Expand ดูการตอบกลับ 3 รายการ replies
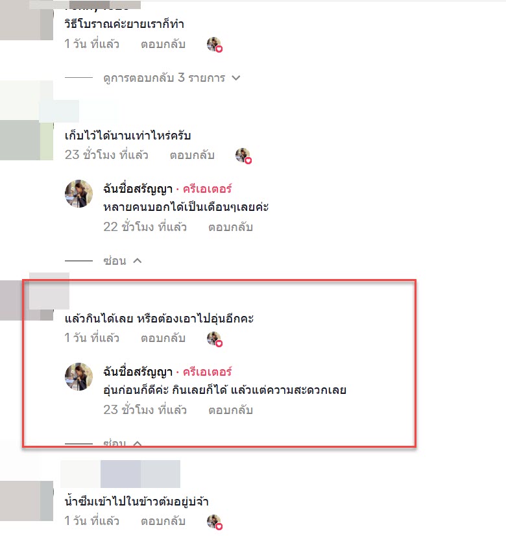This screenshot has height=536, width=506. pyautogui.click(x=172, y=78)
